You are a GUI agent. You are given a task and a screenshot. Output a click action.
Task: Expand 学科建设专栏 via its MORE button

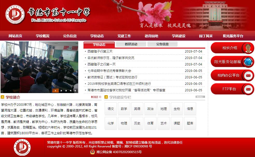coord(200,97)
